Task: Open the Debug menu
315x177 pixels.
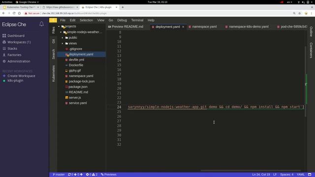Action: pyautogui.click(x=122, y=20)
